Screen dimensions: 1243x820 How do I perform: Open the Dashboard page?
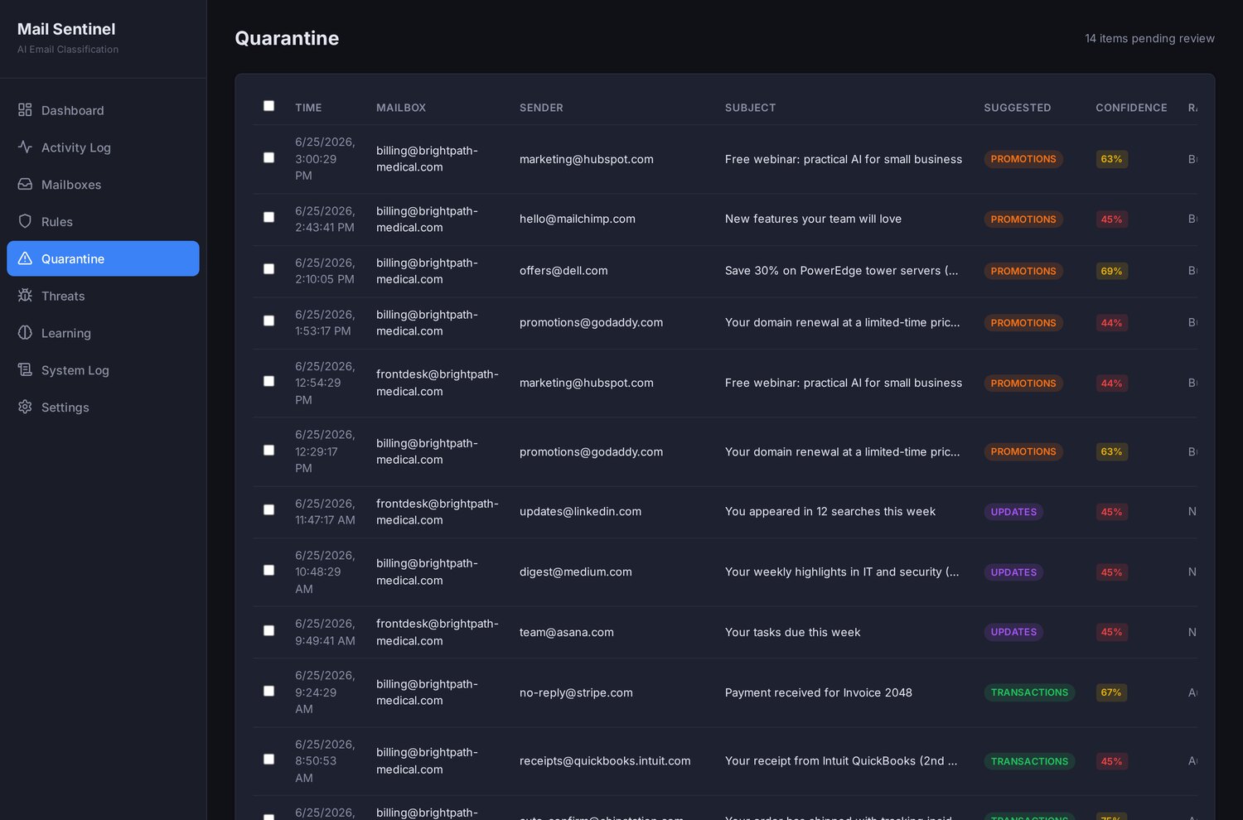coord(103,110)
